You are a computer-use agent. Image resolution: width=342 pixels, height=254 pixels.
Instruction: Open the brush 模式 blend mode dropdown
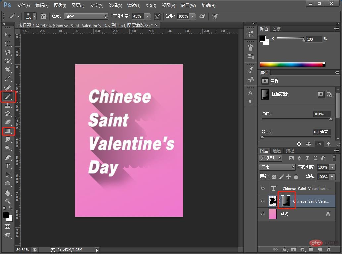point(85,16)
